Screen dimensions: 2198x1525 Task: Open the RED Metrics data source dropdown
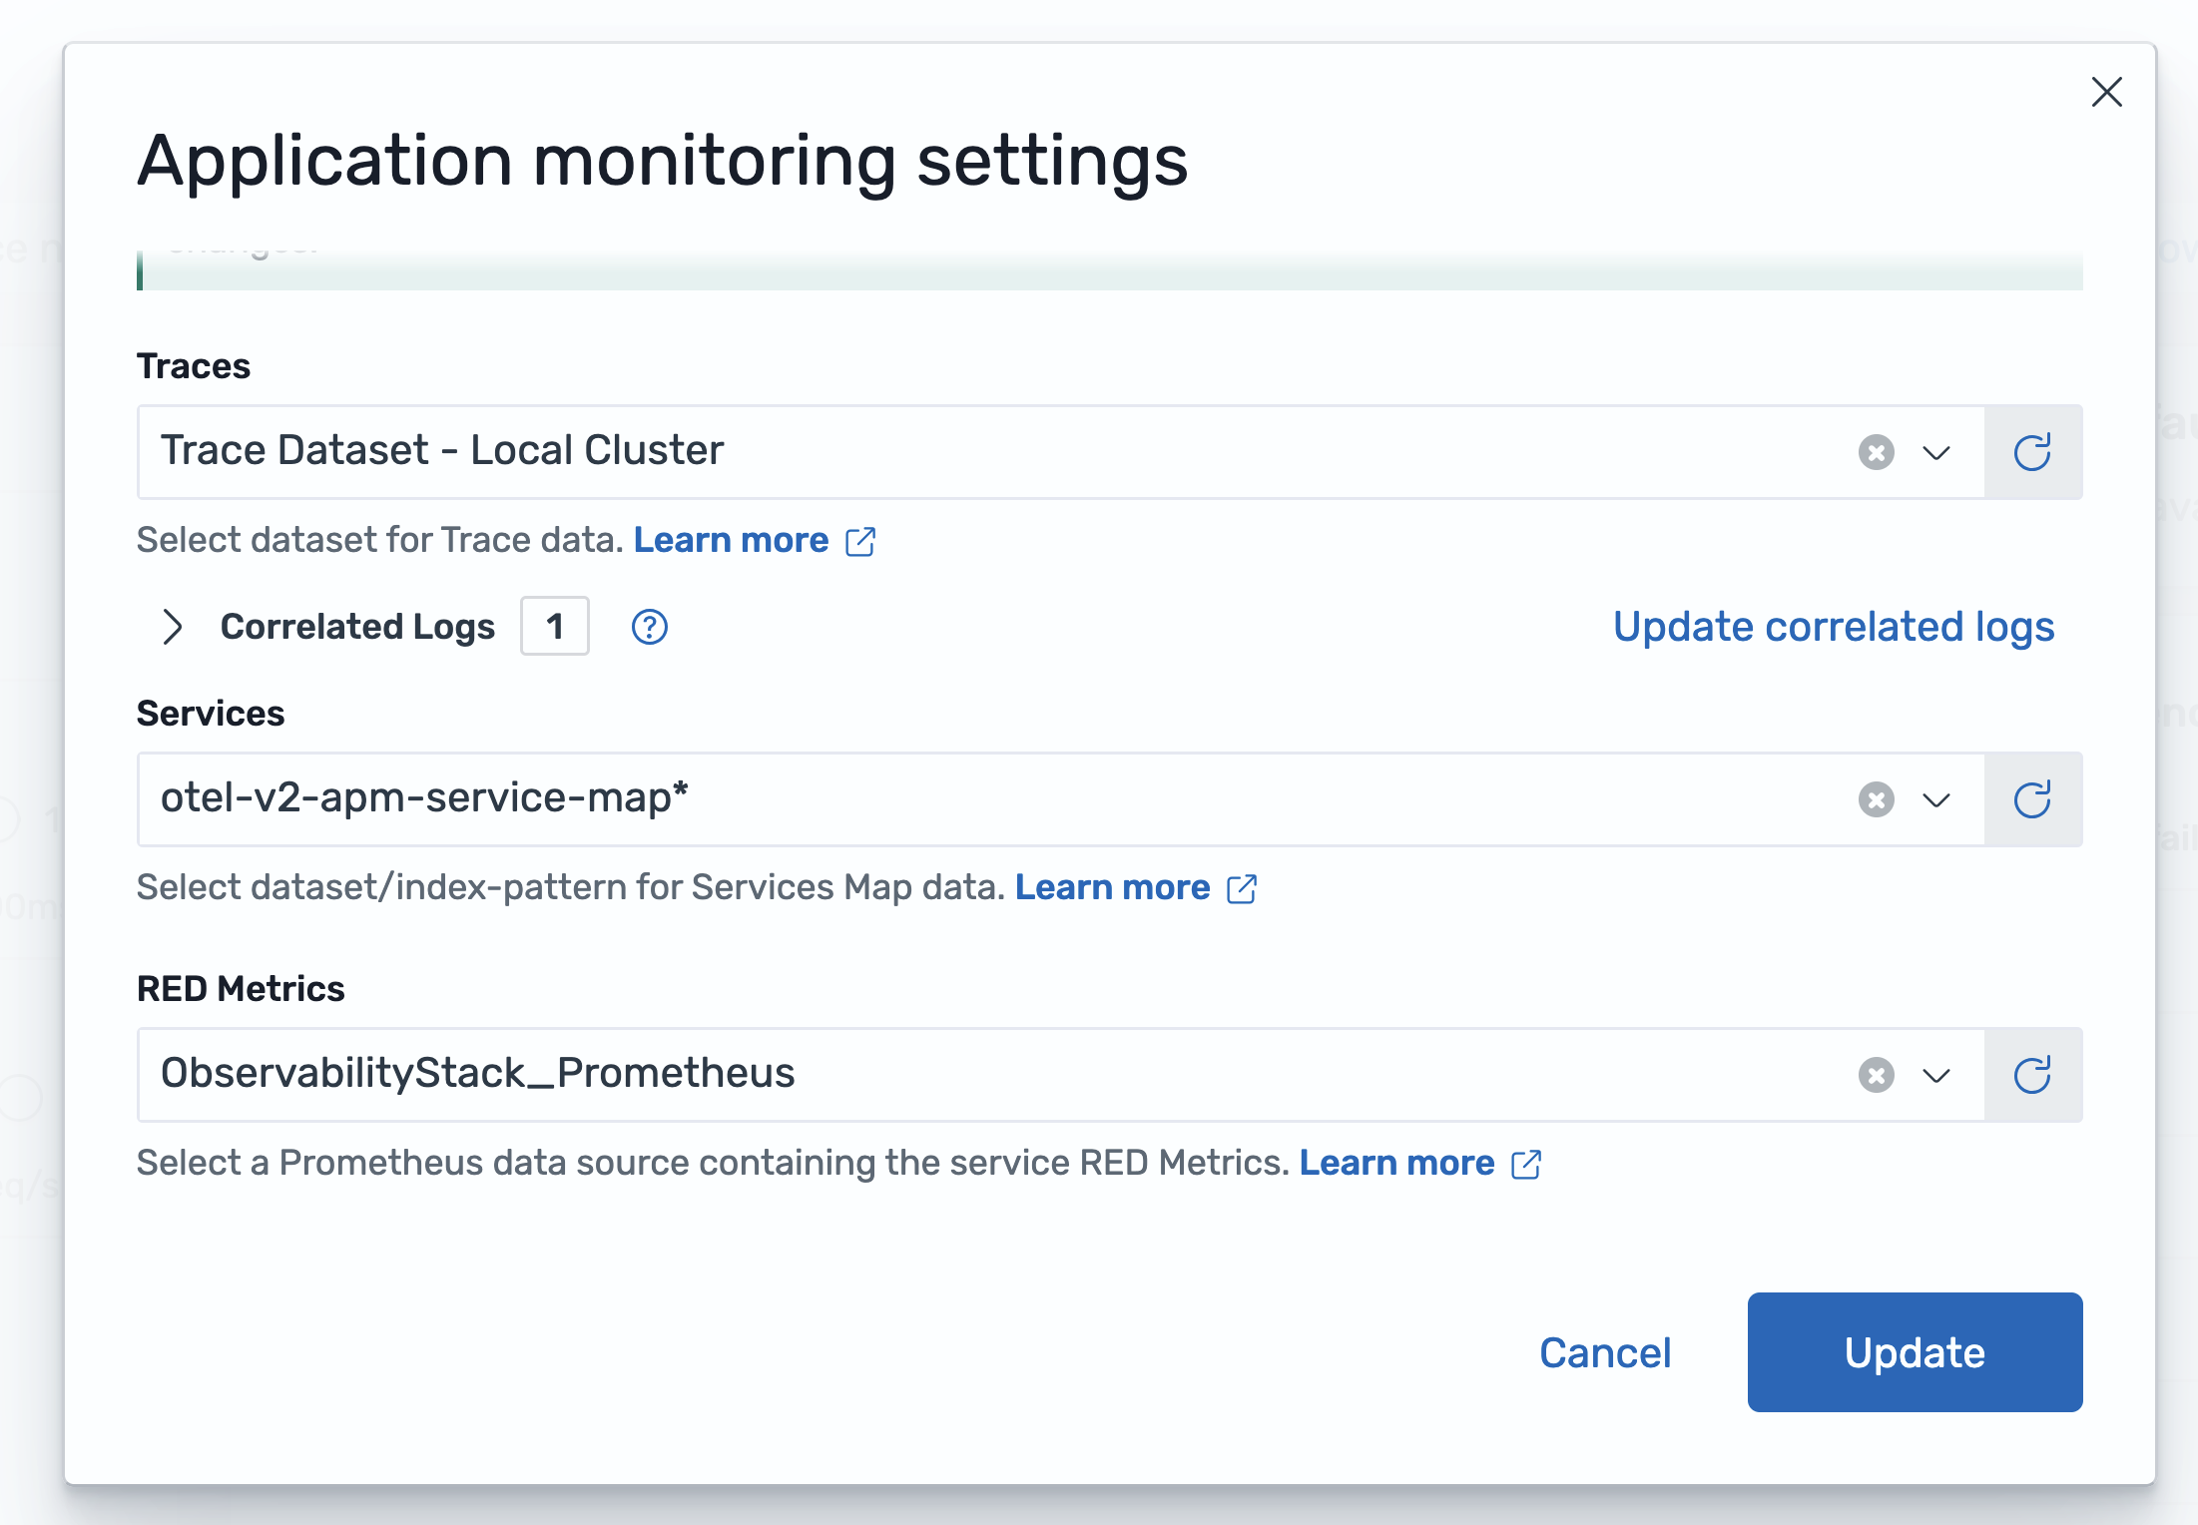(1936, 1075)
